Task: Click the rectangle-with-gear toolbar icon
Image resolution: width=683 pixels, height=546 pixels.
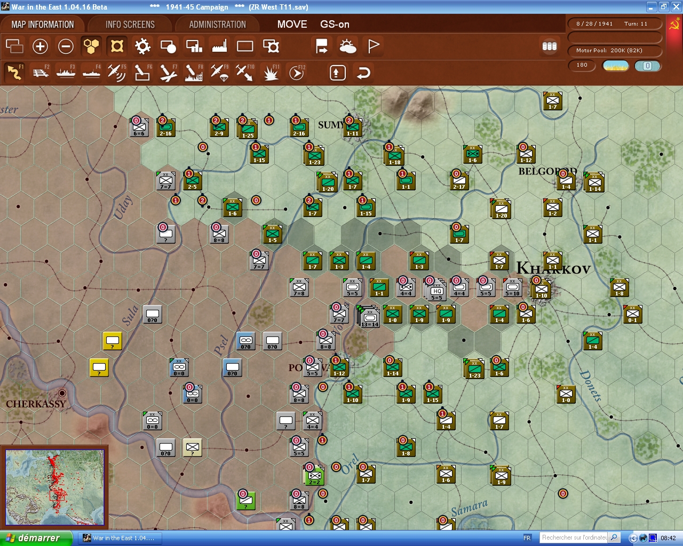Action: (x=271, y=46)
